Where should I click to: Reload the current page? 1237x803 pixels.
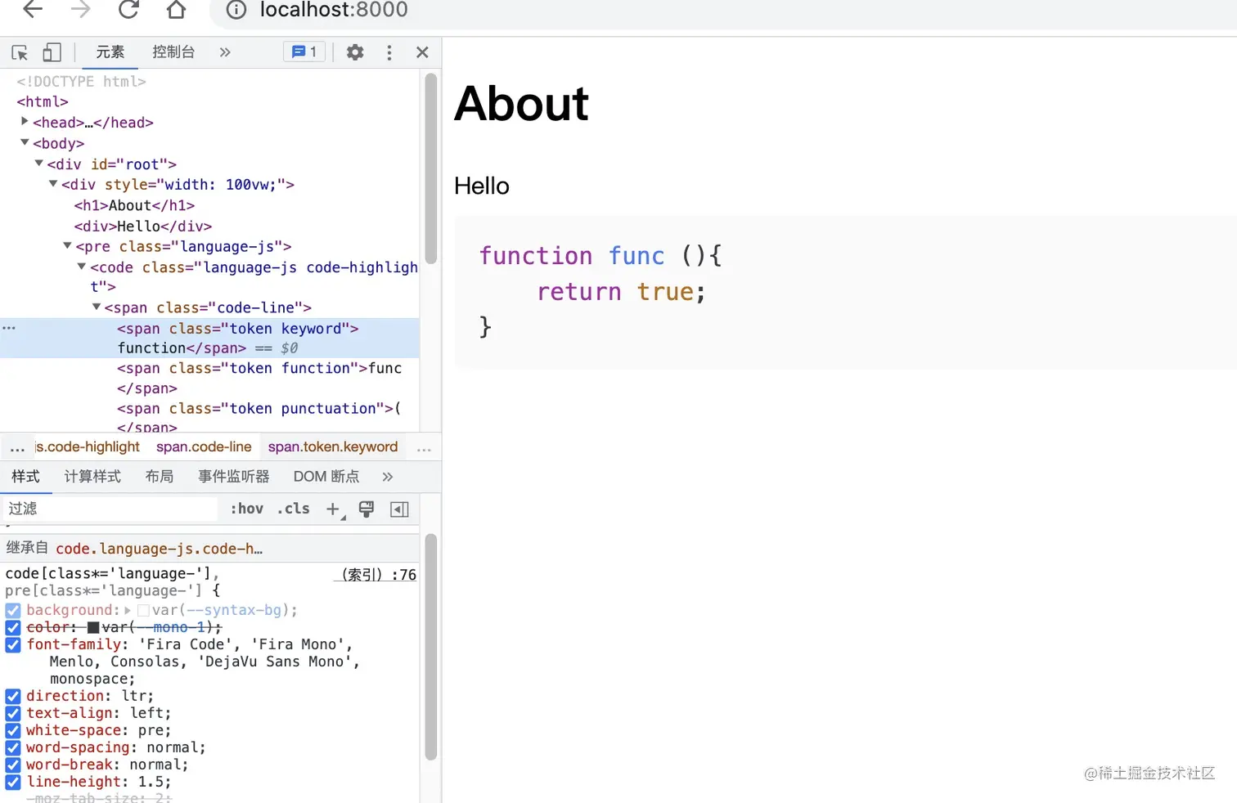pyautogui.click(x=128, y=10)
